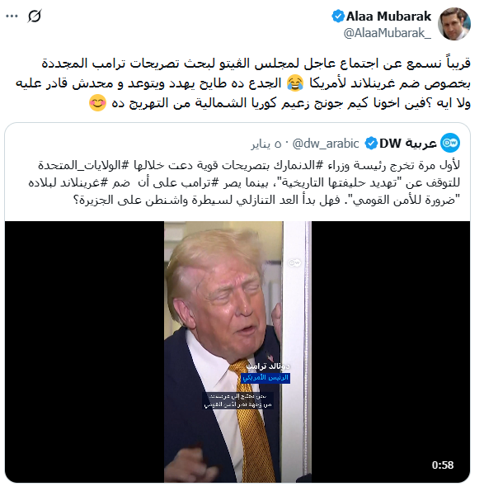This screenshot has height=491, width=484.
Task: Click the 0:58 video duration label
Action: coord(443,465)
